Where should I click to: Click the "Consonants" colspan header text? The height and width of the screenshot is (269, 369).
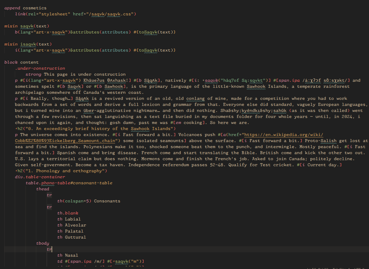[107, 201]
